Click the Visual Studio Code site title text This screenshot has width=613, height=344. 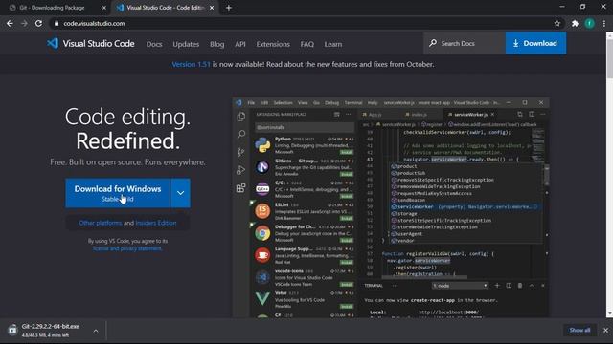point(99,44)
